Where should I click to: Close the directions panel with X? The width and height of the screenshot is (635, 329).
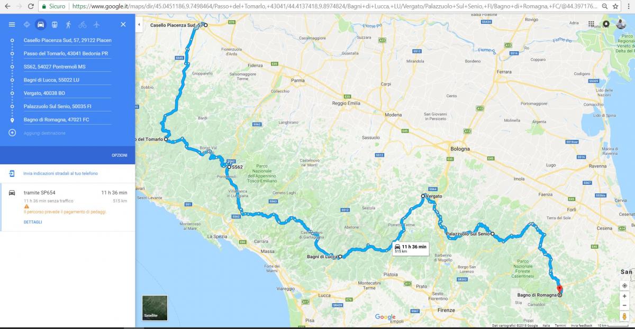(123, 25)
